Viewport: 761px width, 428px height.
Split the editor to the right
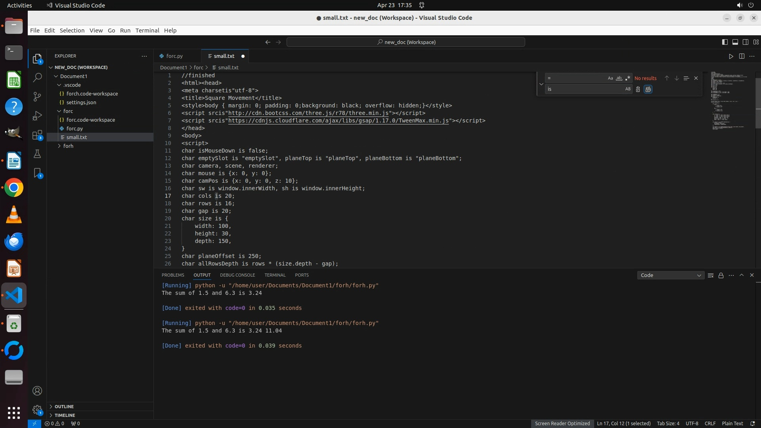coord(742,56)
